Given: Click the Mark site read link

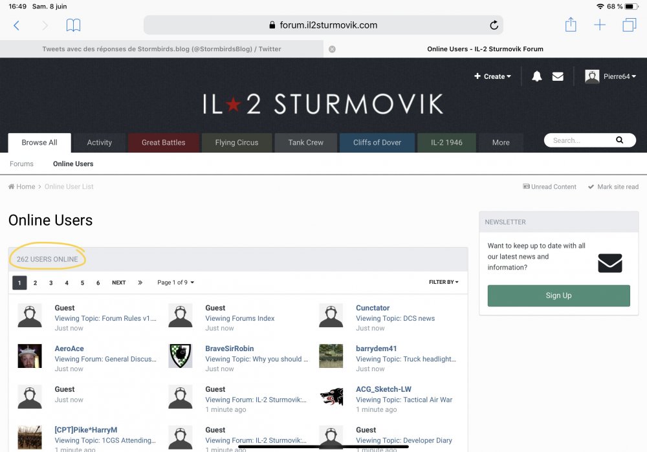Looking at the screenshot, I should click(x=613, y=187).
